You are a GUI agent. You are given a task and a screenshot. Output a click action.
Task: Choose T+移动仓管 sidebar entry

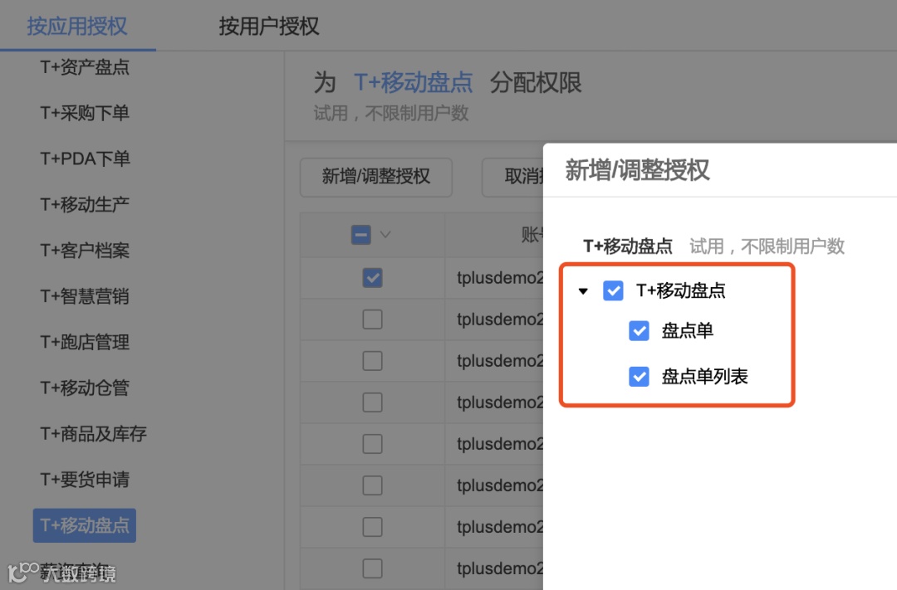[x=85, y=387]
